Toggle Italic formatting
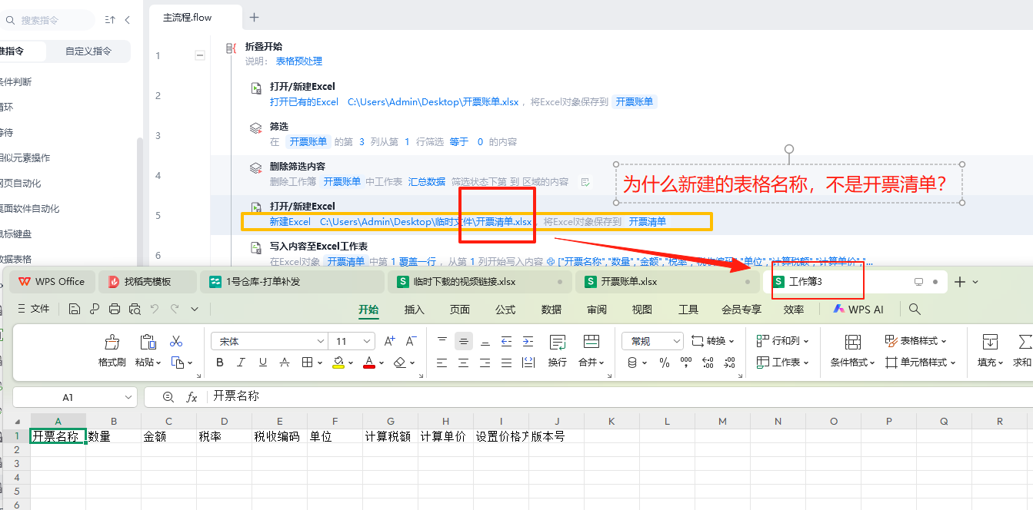The height and width of the screenshot is (510, 1033). [x=242, y=363]
